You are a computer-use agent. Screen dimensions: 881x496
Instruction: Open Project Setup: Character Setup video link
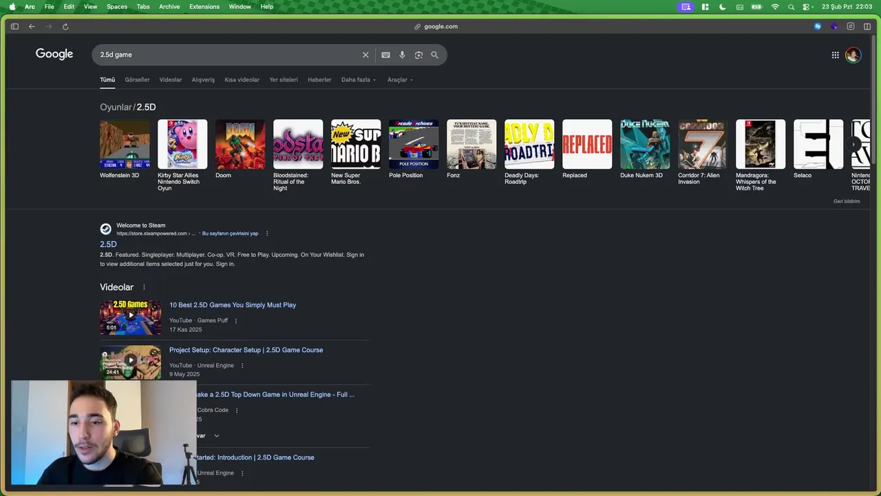(x=246, y=350)
